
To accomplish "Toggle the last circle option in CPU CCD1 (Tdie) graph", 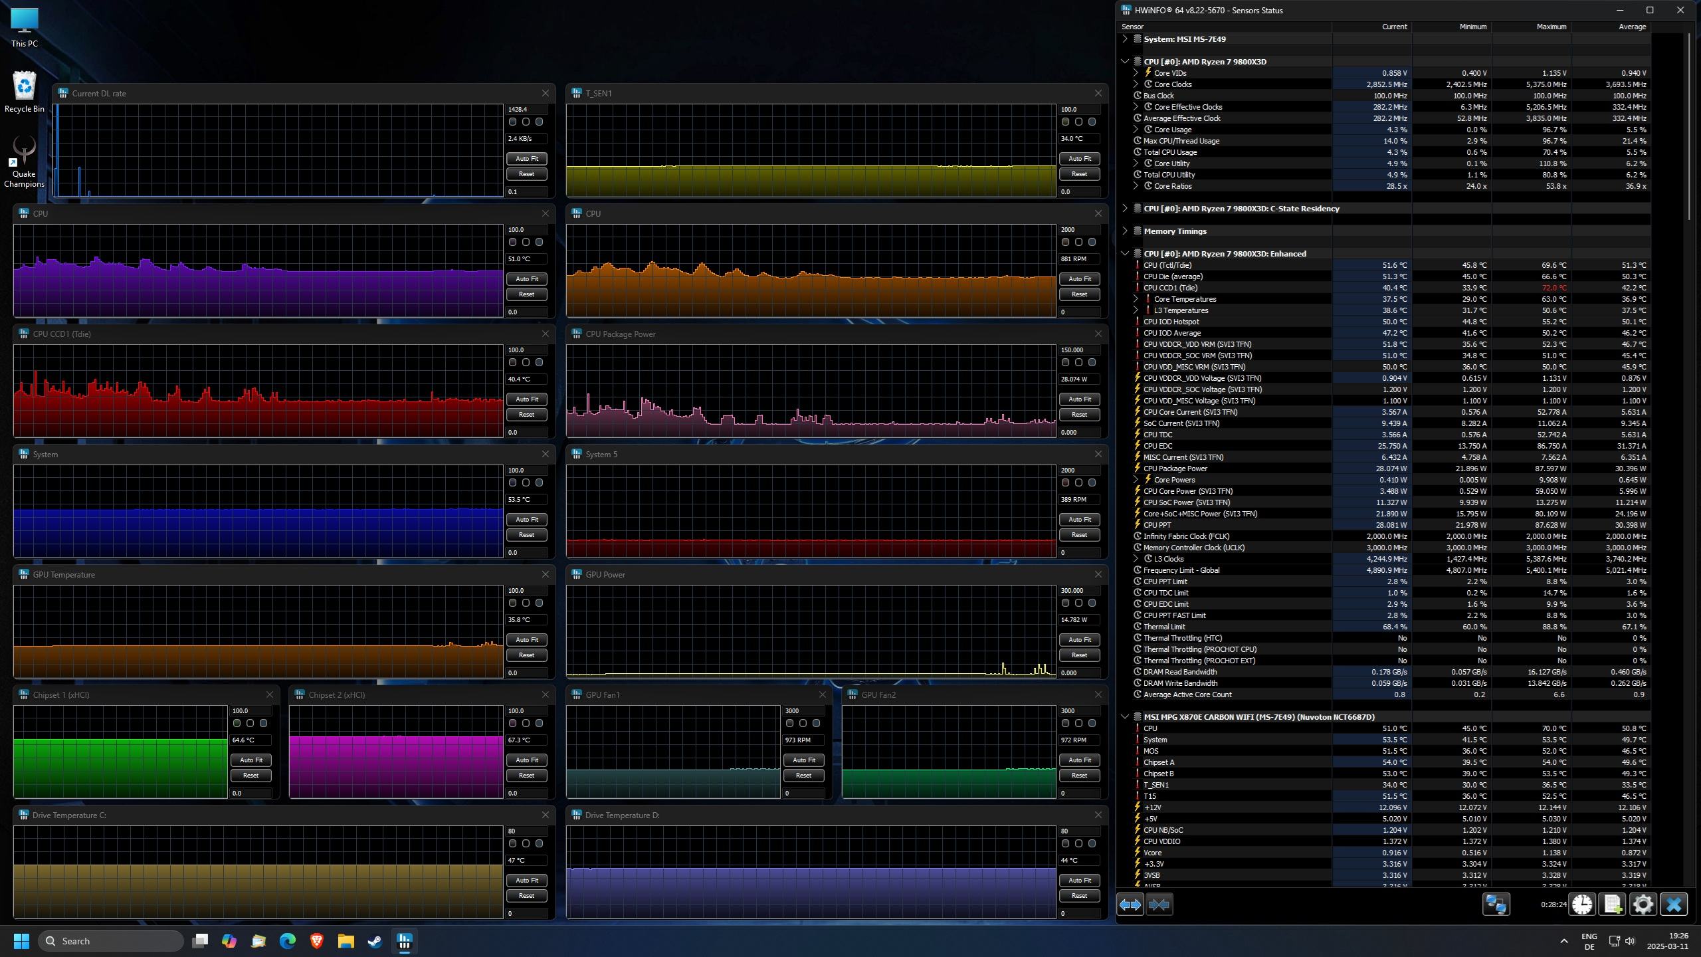I will coord(539,362).
